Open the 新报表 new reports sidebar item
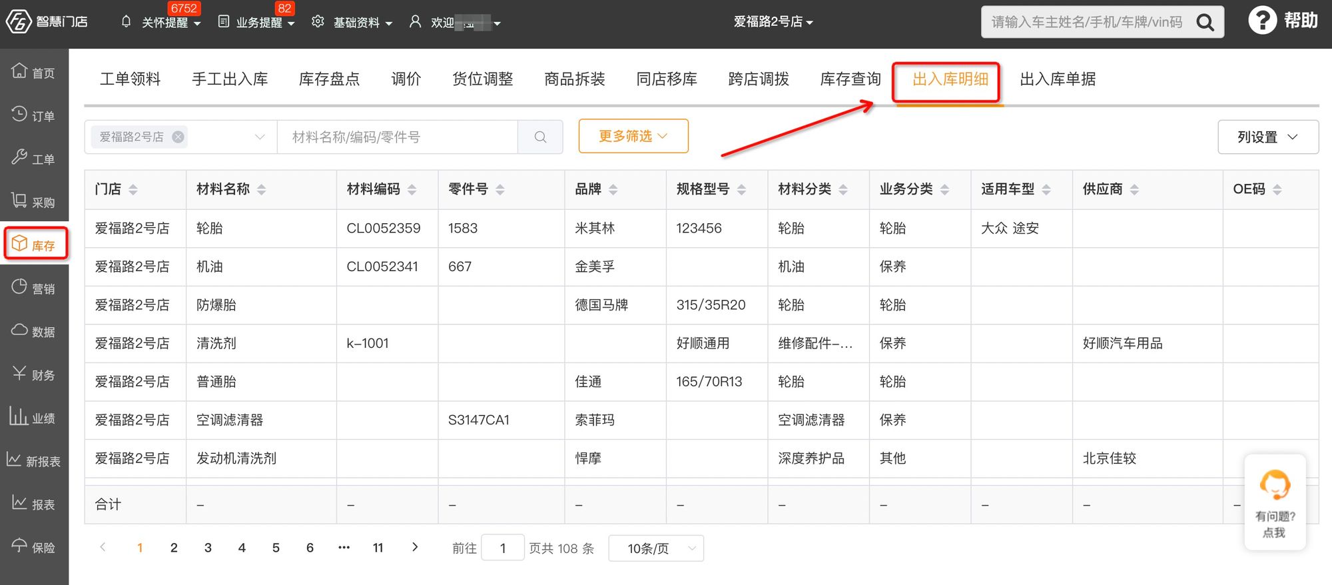This screenshot has width=1332, height=585. click(x=34, y=461)
